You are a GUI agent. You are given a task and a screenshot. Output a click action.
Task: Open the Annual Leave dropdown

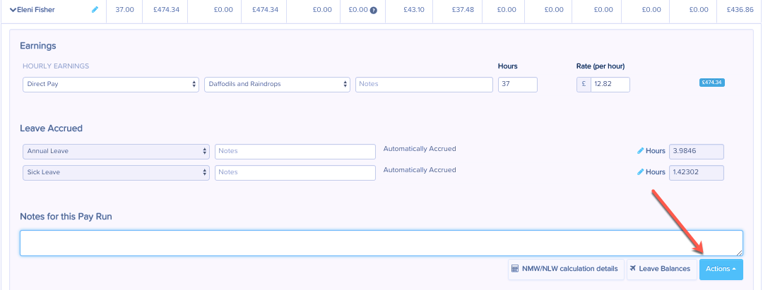pyautogui.click(x=117, y=151)
